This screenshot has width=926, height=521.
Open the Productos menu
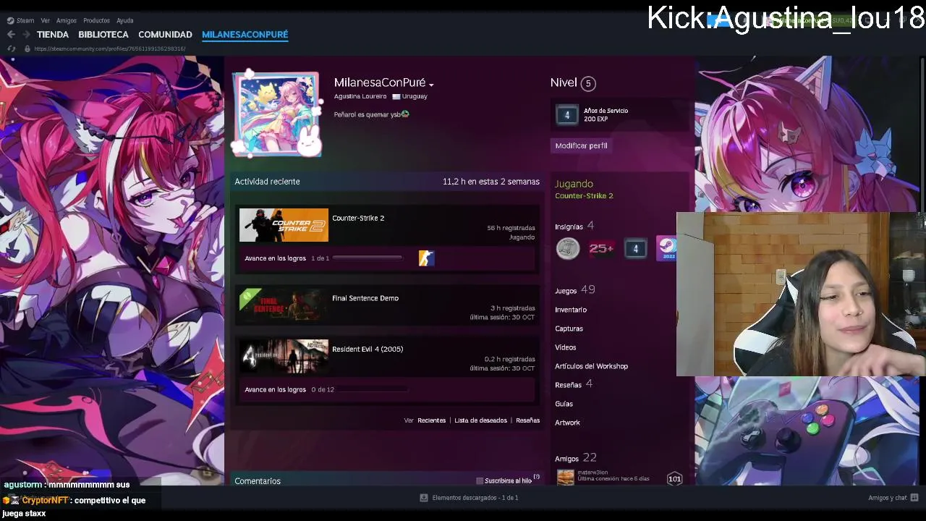coord(96,20)
